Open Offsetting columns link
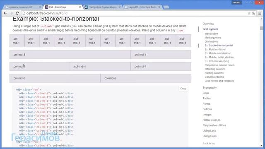The width and height of the screenshot is (265, 149). pyautogui.click(x=215, y=69)
